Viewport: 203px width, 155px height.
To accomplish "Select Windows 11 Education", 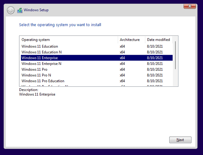I will [97, 46].
